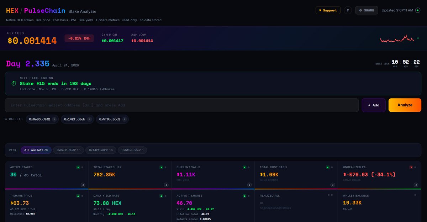Click the red down-arrow on Unrealized P&L card
Screen dimensions: 427x222
point(411,167)
